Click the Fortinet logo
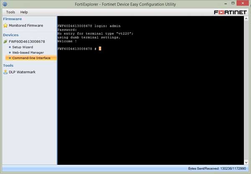This screenshot has height=174, width=251. 231,12
